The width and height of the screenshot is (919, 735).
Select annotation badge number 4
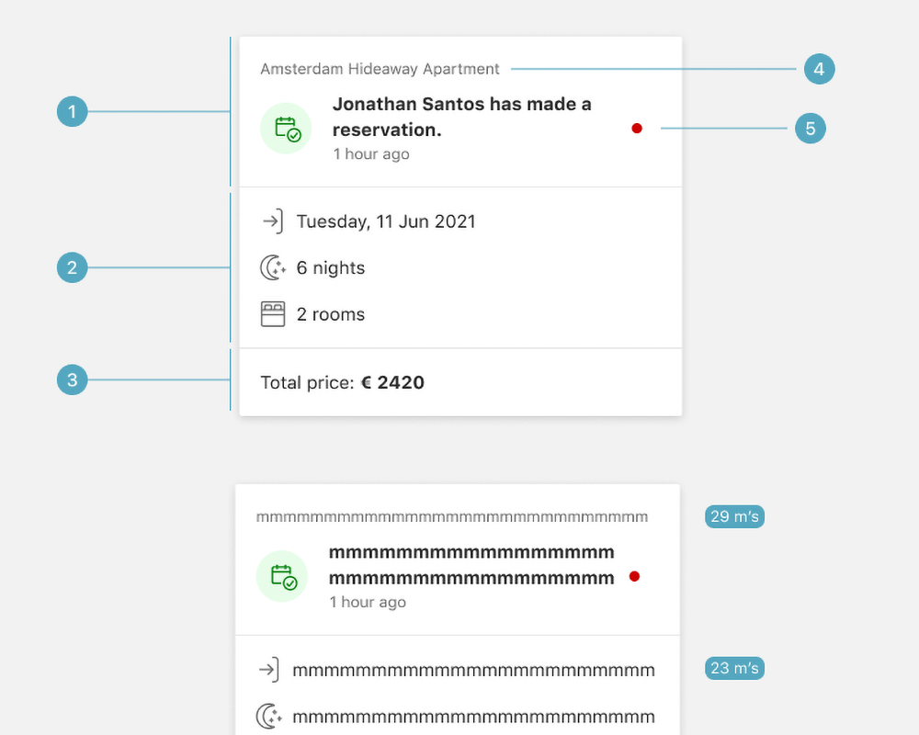tap(819, 69)
